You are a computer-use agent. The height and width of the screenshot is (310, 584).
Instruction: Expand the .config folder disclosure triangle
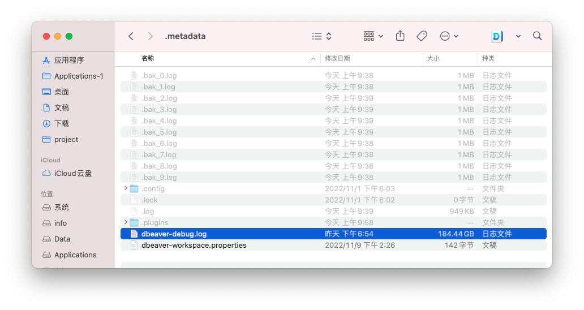click(126, 188)
